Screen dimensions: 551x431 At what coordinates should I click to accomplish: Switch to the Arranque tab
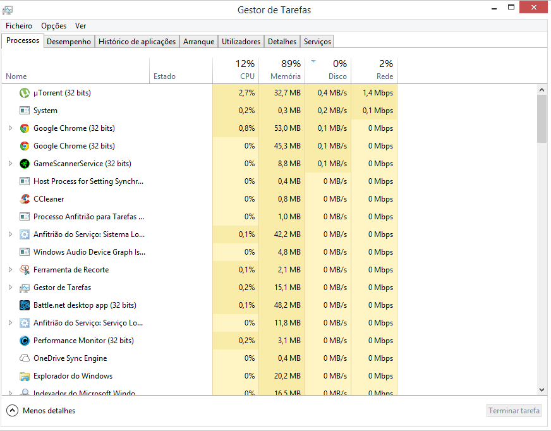(198, 42)
